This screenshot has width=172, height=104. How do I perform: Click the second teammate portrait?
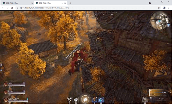point(6,92)
